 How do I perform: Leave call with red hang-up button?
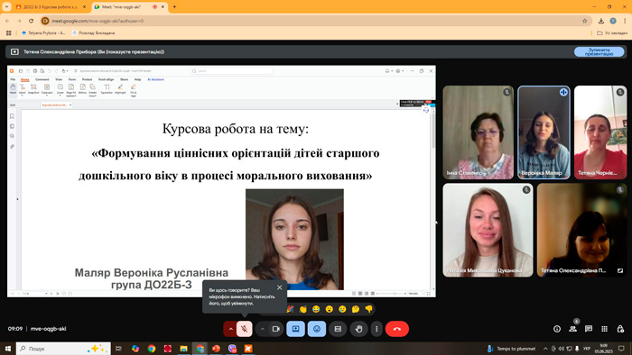397,329
